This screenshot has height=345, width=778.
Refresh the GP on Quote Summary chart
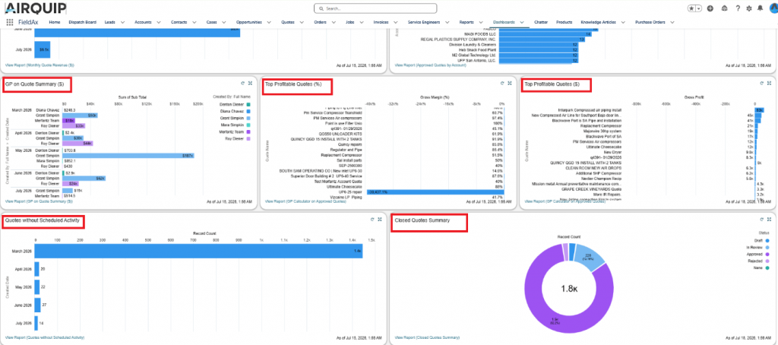[x=242, y=84]
